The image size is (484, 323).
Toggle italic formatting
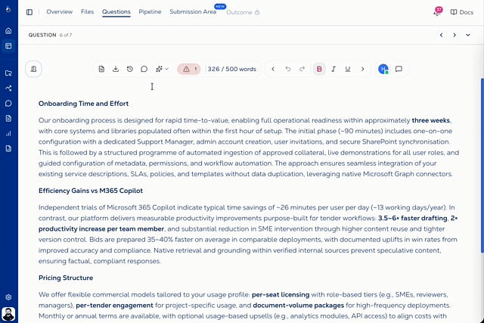334,69
